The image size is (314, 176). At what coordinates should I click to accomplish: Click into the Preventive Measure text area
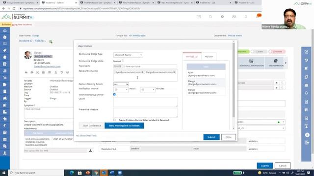tap(145, 112)
